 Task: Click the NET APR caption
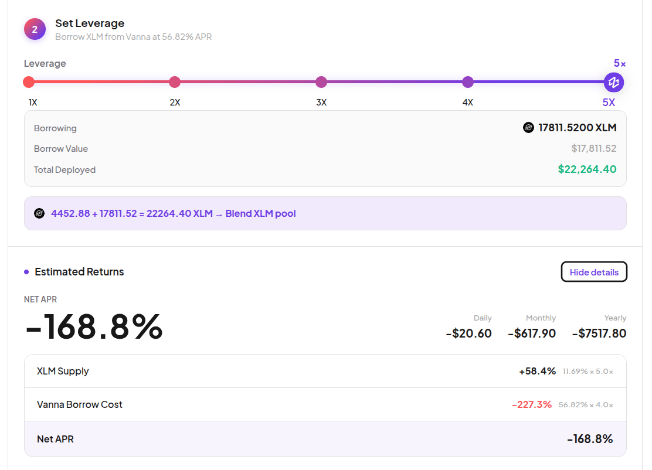point(40,299)
